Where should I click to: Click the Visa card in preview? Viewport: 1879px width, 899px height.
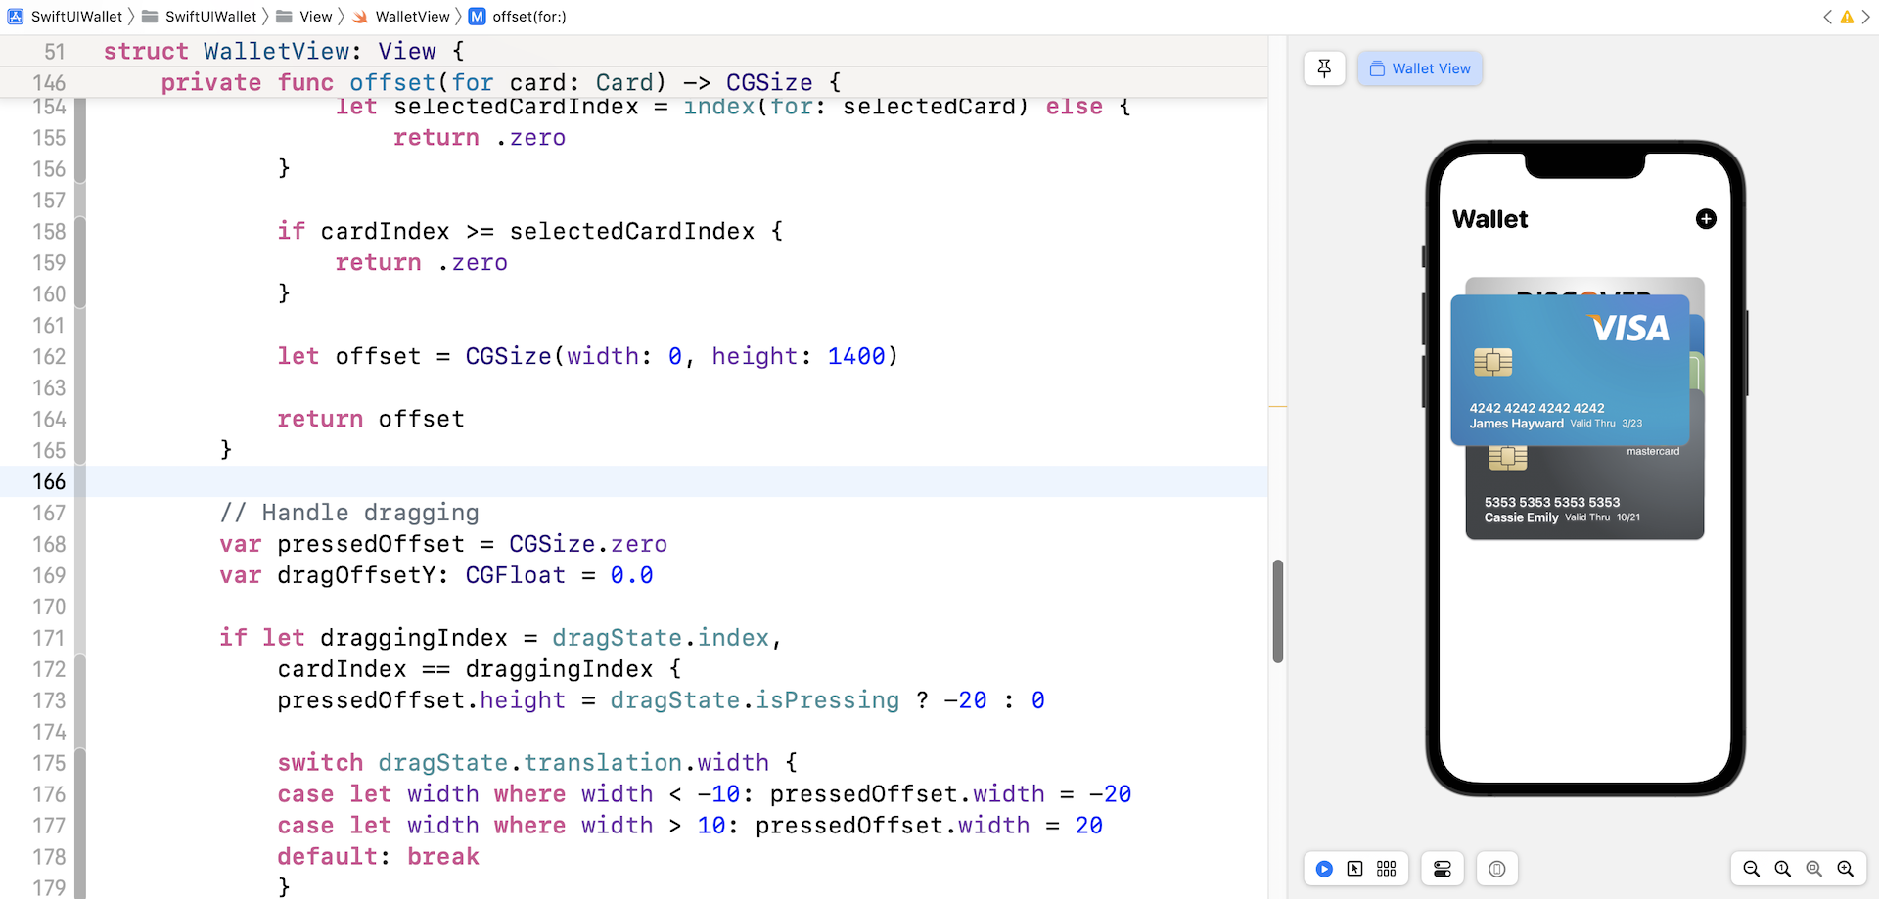(x=1570, y=370)
